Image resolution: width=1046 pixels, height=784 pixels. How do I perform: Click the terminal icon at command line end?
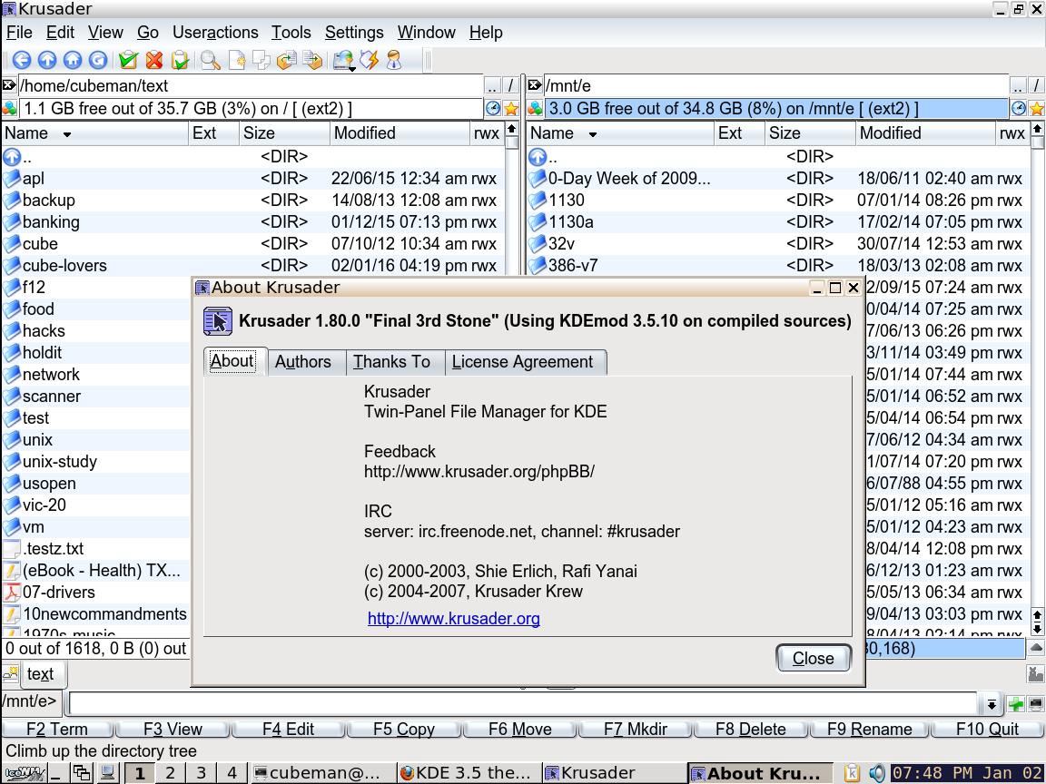(1036, 704)
